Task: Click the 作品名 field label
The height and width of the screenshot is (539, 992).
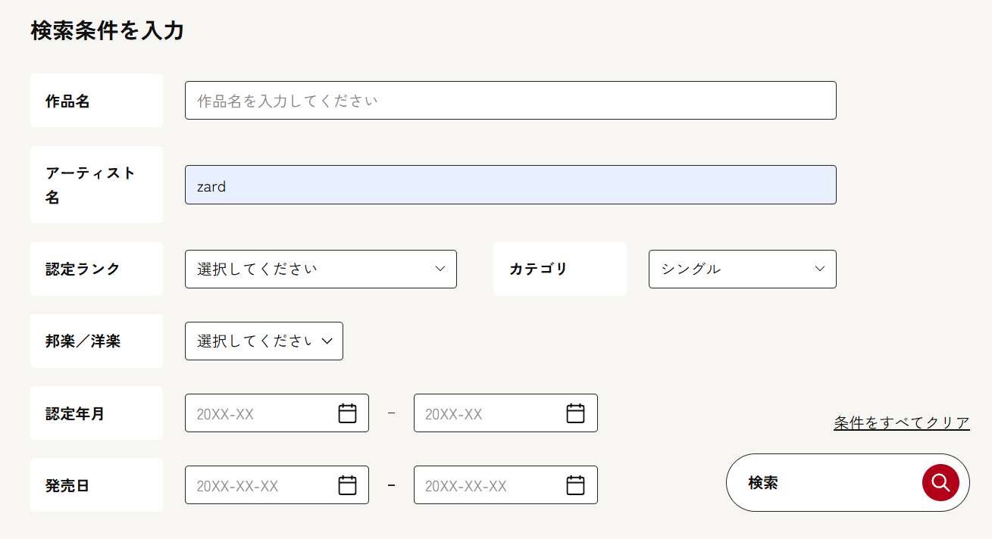Action: (x=68, y=101)
